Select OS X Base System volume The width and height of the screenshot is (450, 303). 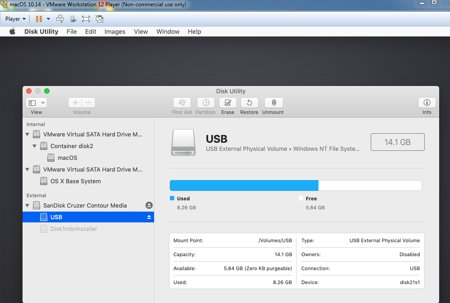point(88,181)
